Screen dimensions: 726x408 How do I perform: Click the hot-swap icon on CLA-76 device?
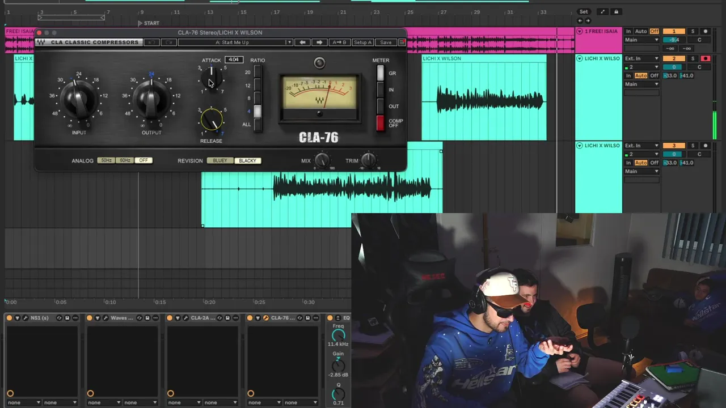click(x=299, y=318)
